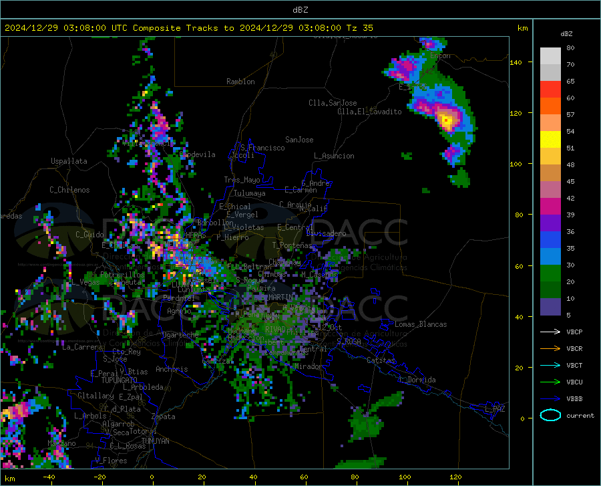601x486 pixels.
Task: Click the 'La_Carrera' map label
Action: [x=82, y=347]
